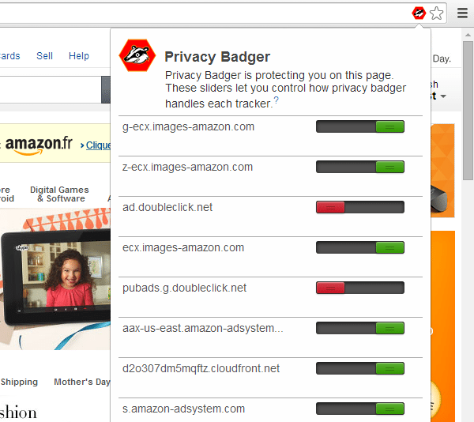Image resolution: width=474 pixels, height=422 pixels.
Task: Select the aax-us-east.amazon-adsystem domain text
Action: (203, 328)
